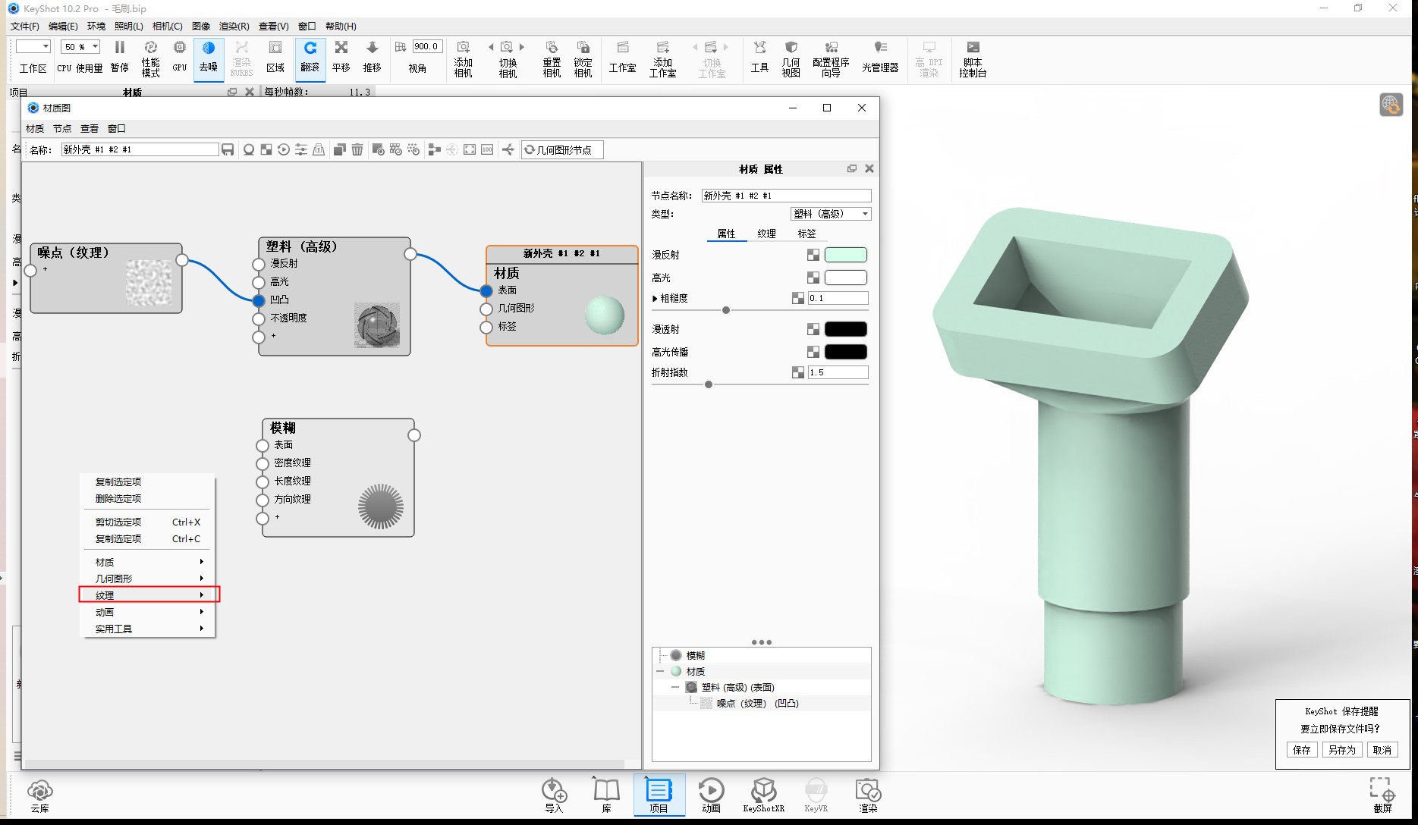The width and height of the screenshot is (1418, 825).
Task: Open KeyShotXR from bottom toolbar
Action: 763,795
